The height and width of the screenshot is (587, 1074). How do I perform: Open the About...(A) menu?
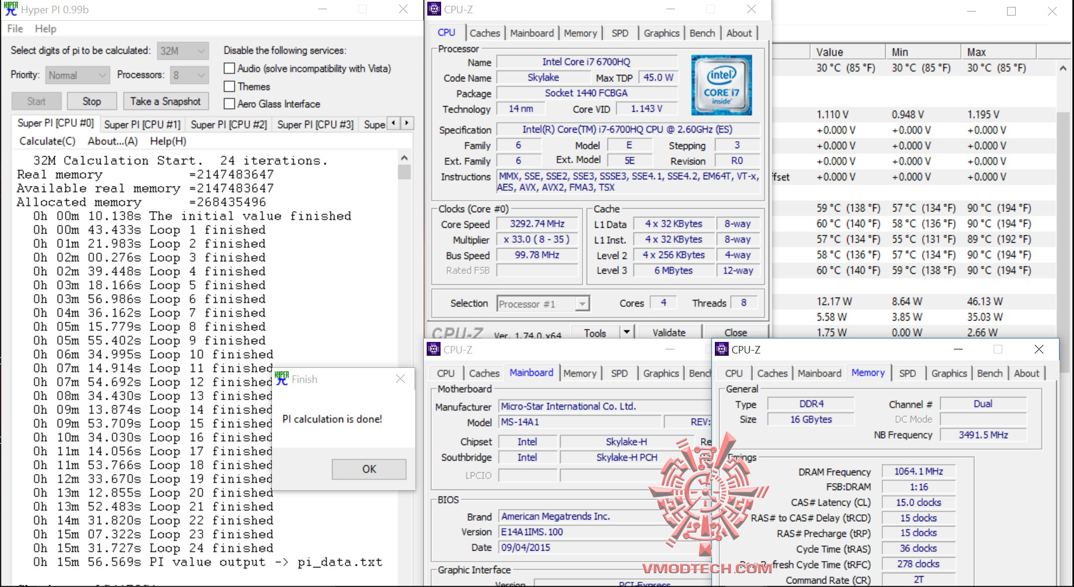(x=113, y=141)
